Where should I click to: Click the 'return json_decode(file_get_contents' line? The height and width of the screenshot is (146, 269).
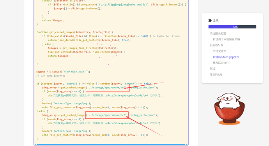pyautogui.click(x=89, y=40)
